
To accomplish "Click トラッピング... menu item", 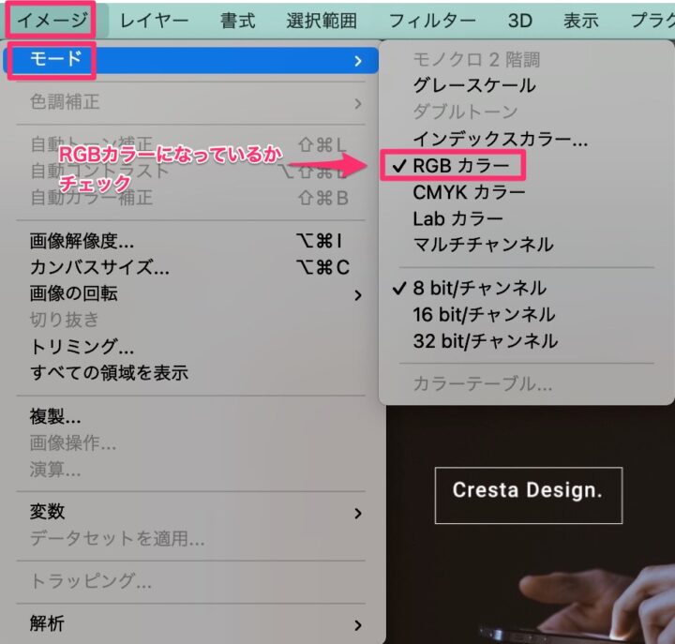I will coord(190,581).
